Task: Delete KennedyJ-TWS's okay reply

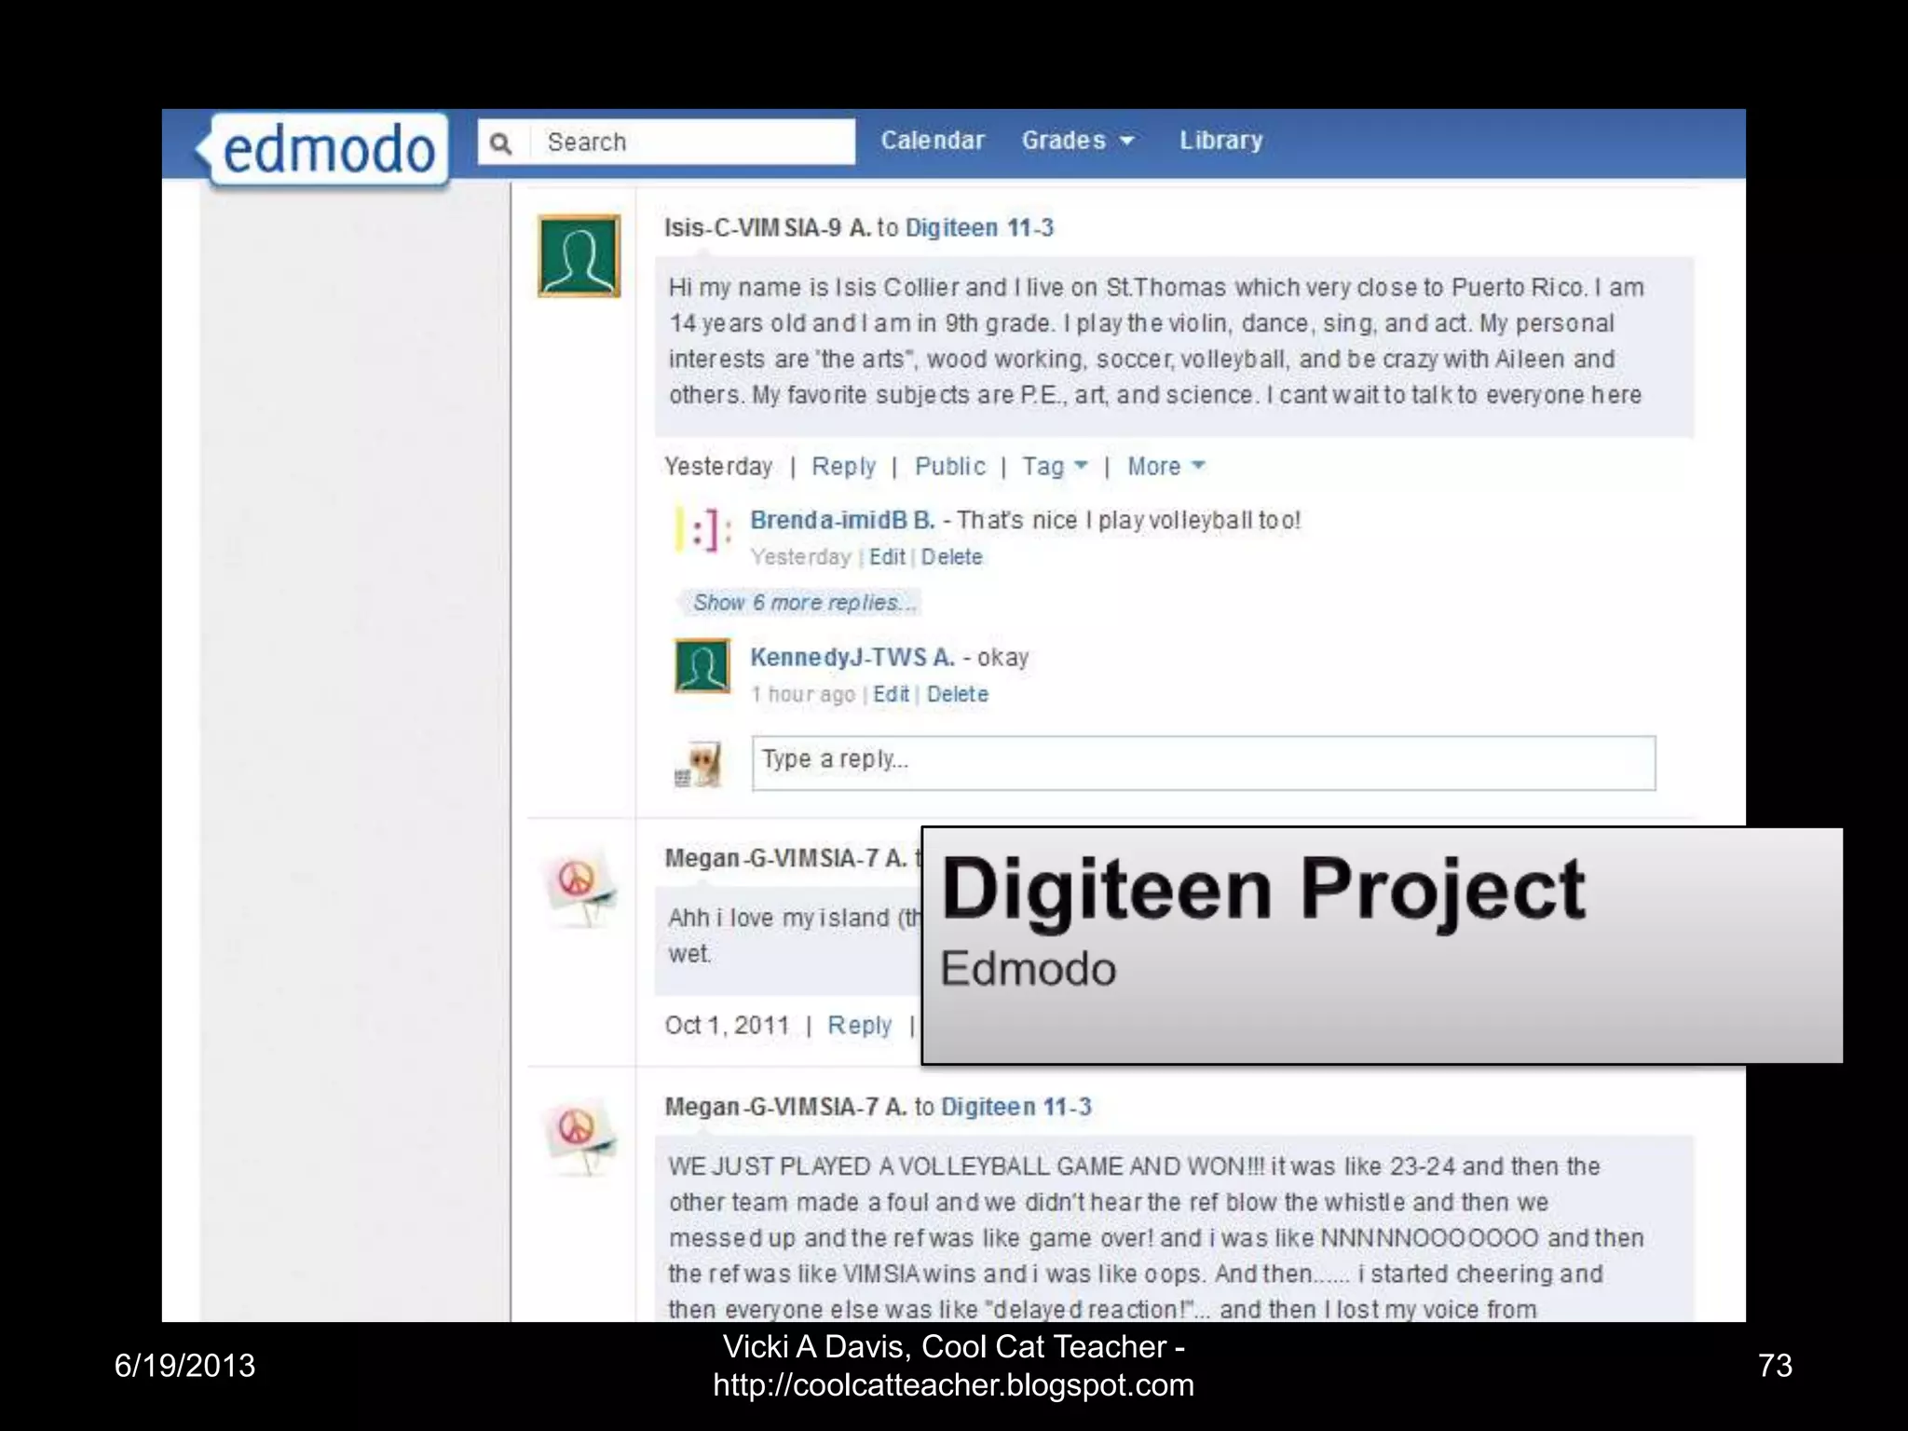Action: tap(957, 694)
